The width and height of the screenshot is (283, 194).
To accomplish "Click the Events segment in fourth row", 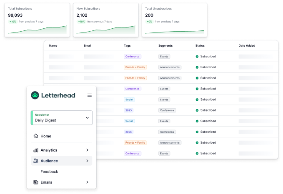I will (164, 89).
